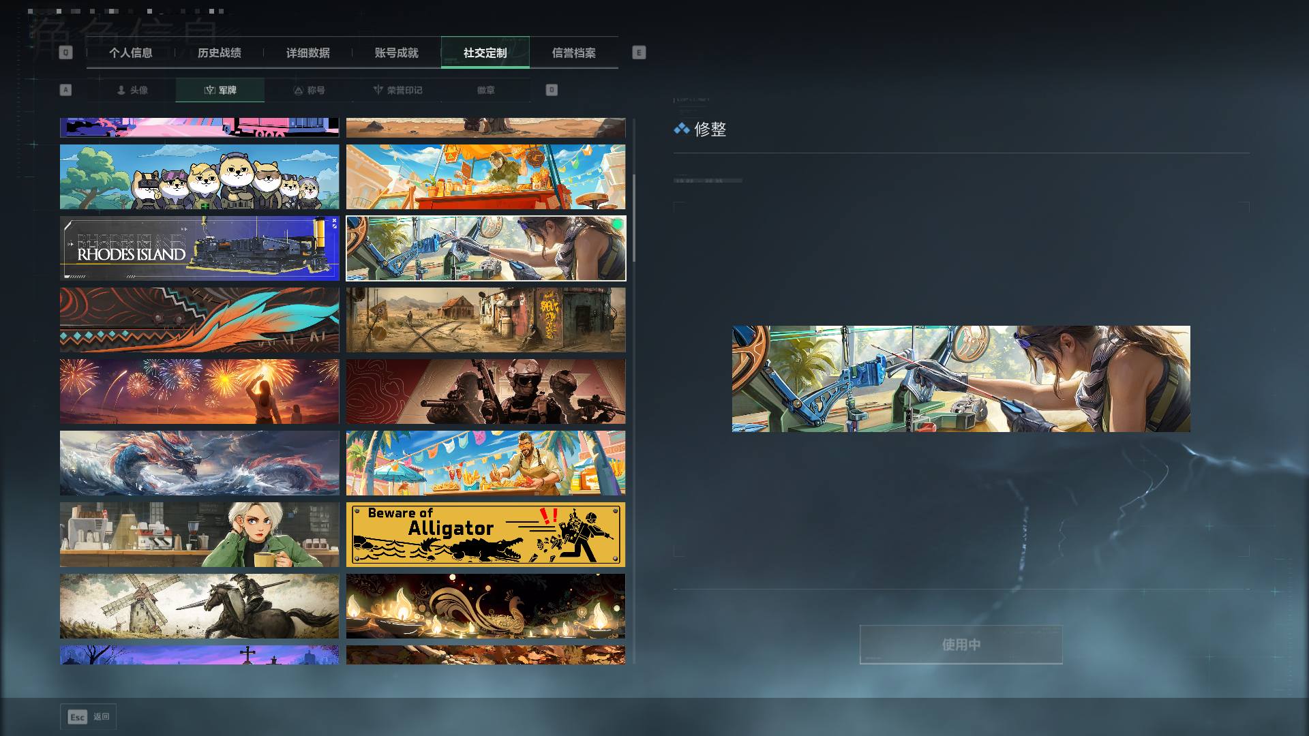Switch to the 历史战绩 tab
This screenshot has width=1309, height=736.
(x=220, y=52)
